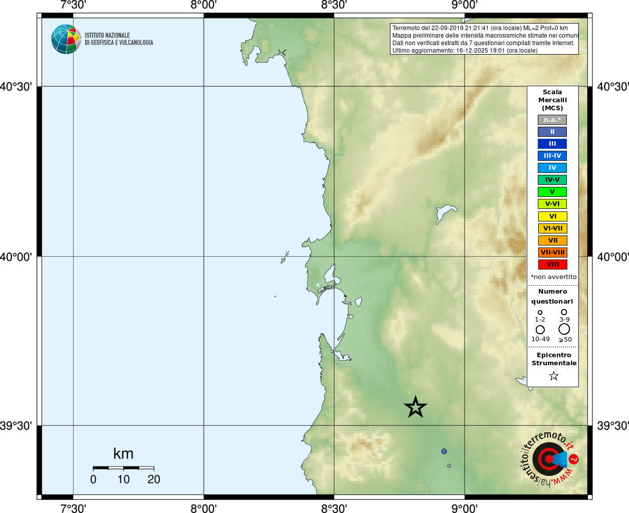
Task: Click the green V intensity swatch
Action: click(552, 192)
